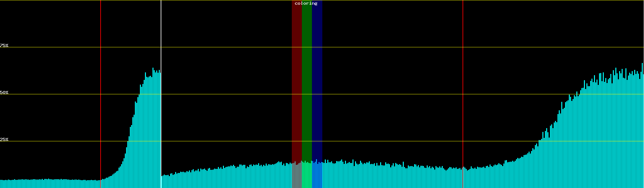Click the first histogram bar at the far left

(x=1, y=184)
